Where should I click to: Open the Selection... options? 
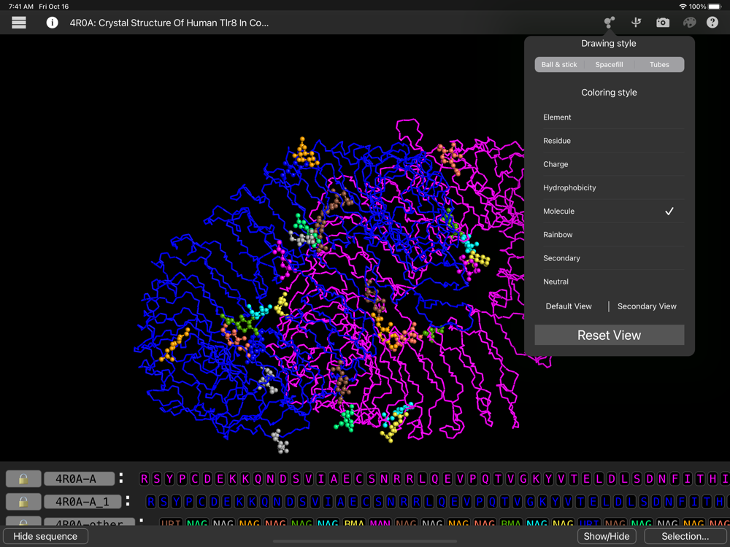(685, 536)
